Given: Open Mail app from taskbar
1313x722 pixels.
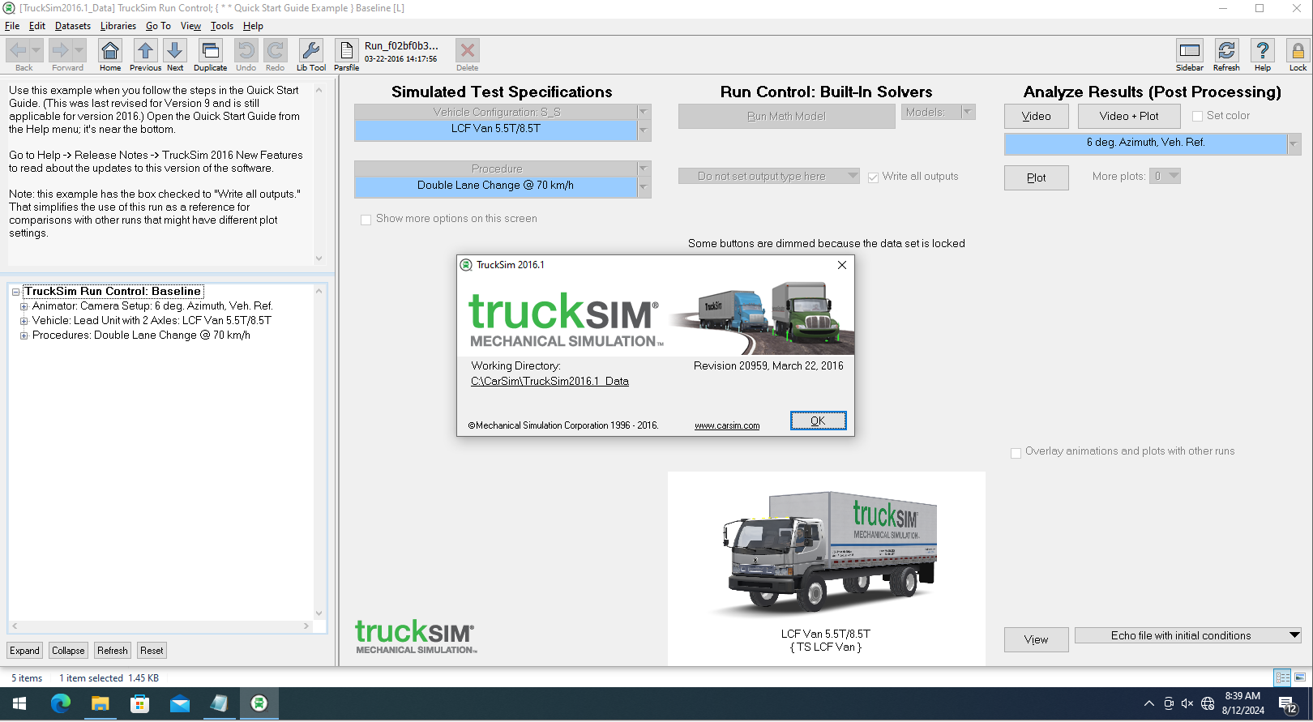Looking at the screenshot, I should 180,703.
